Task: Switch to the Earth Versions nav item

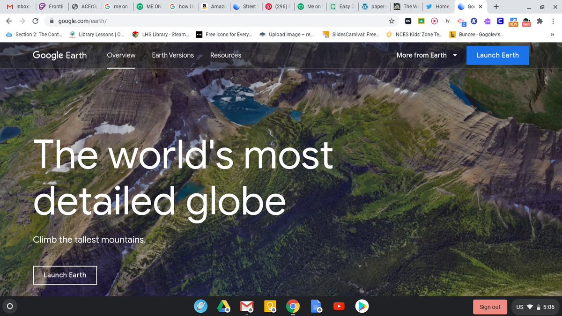Action: tap(172, 55)
